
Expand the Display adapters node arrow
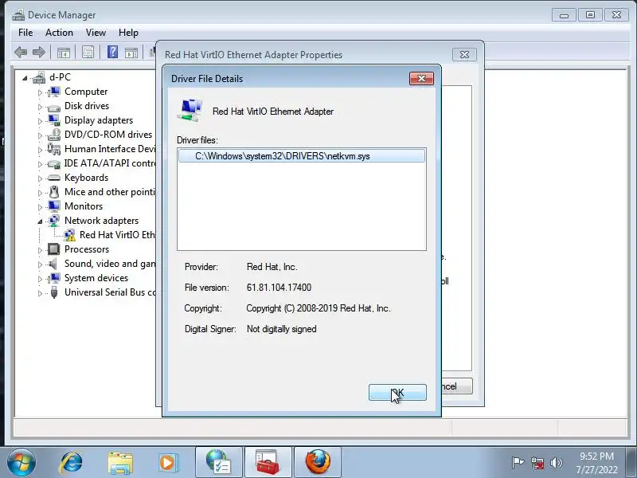pos(40,121)
